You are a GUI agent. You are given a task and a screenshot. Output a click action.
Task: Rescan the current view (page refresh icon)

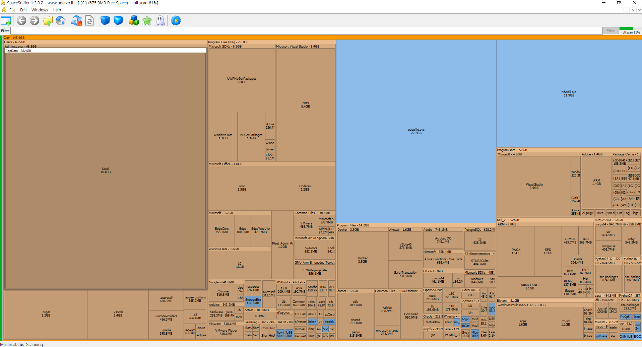tap(89, 21)
